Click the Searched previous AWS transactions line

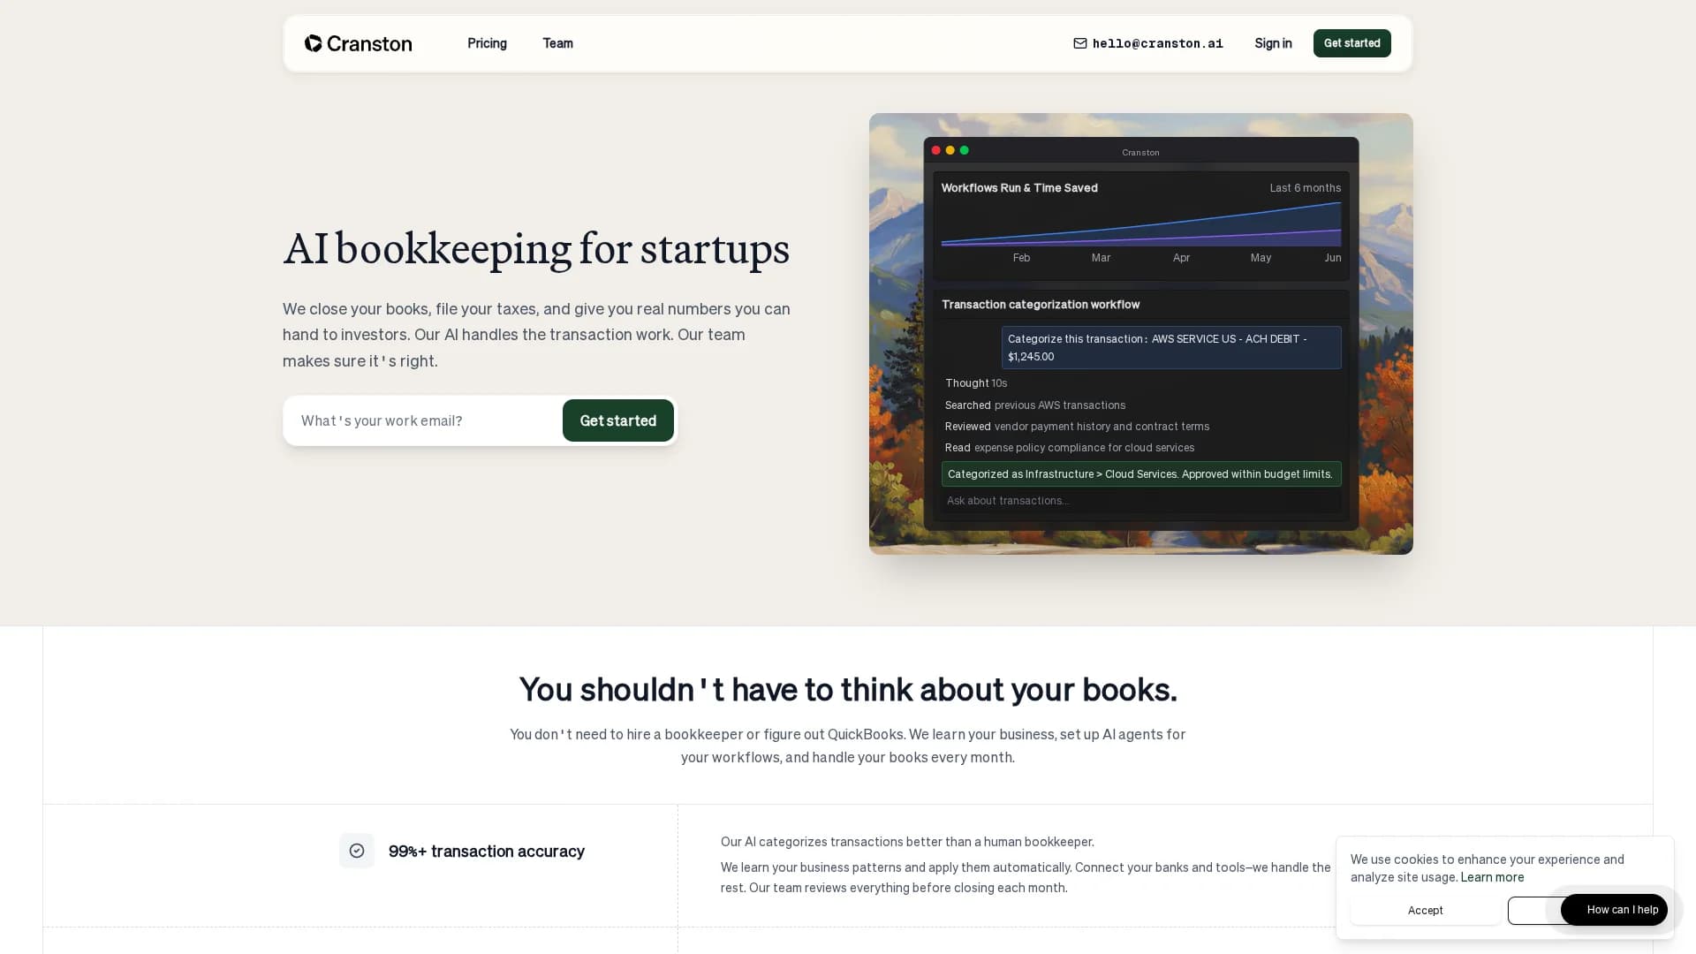[1034, 405]
